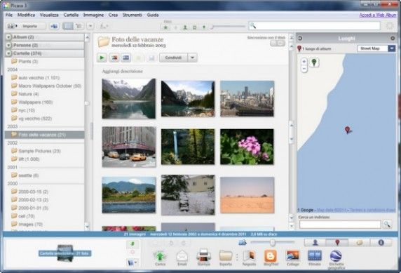Toggle the Sincronizza con il Web switch
The image size is (401, 273).
(x=278, y=44)
